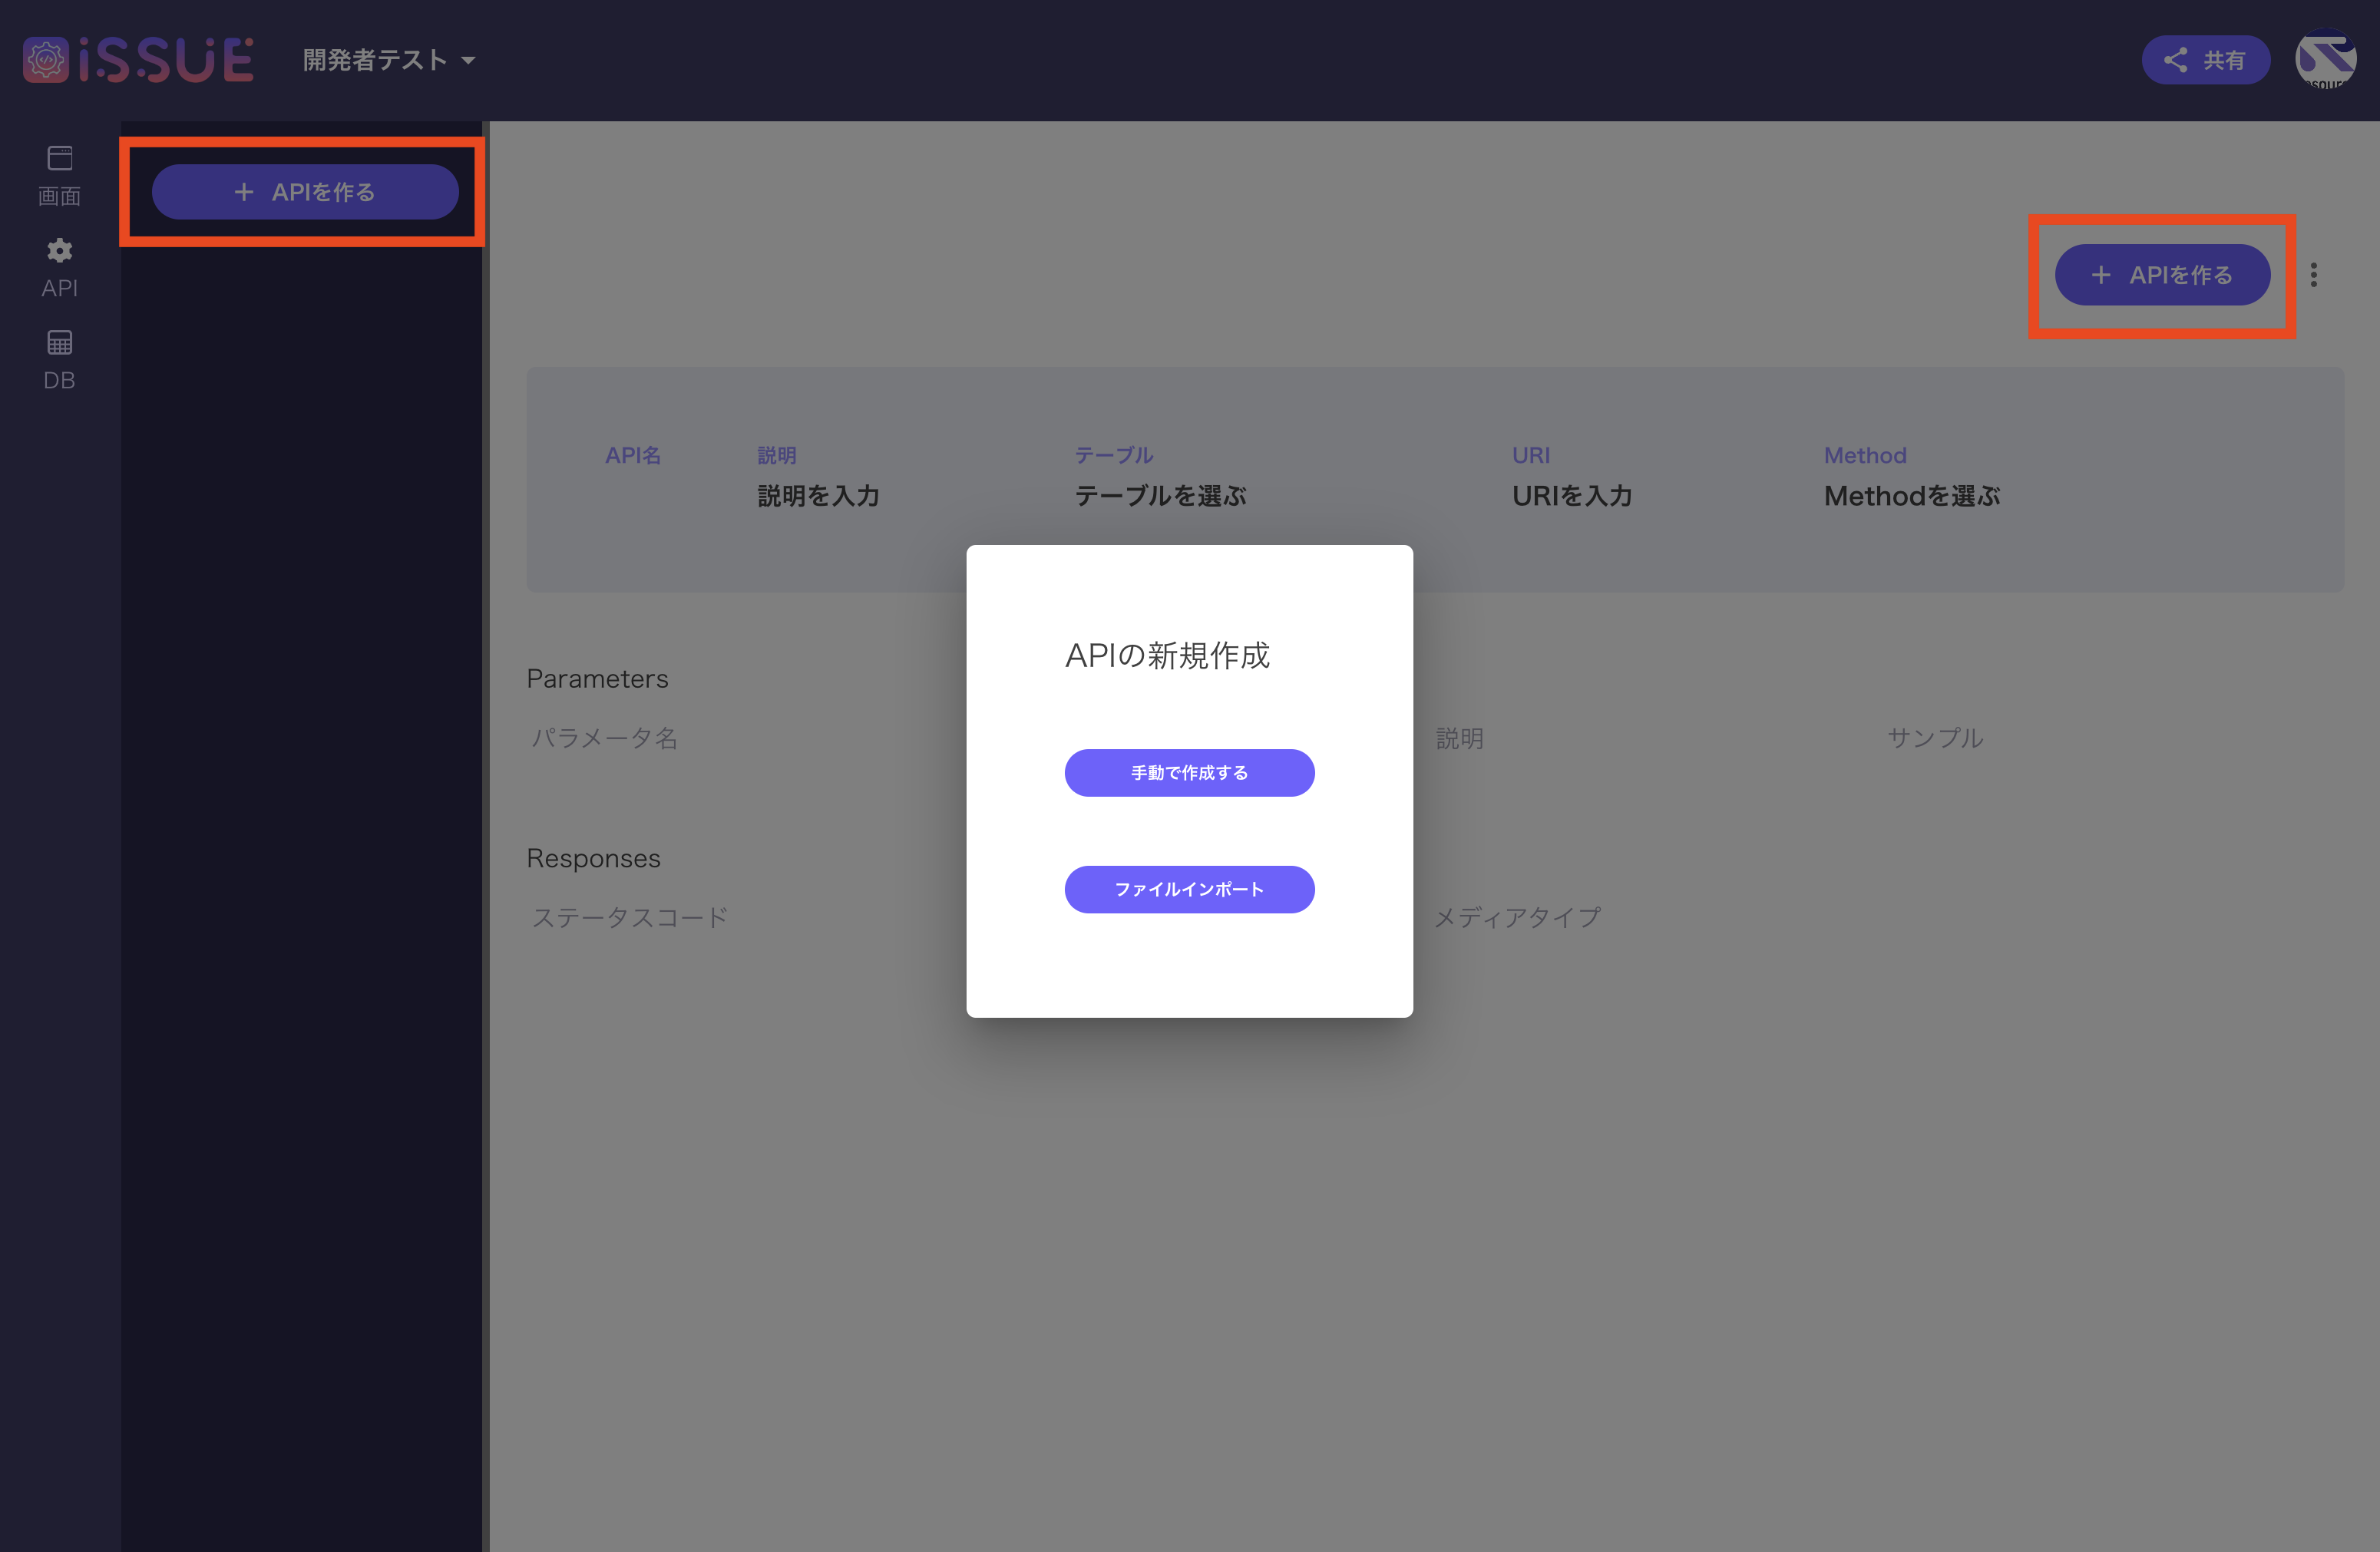The height and width of the screenshot is (1552, 2380).
Task: Click the 説明を入力 description field
Action: (818, 496)
